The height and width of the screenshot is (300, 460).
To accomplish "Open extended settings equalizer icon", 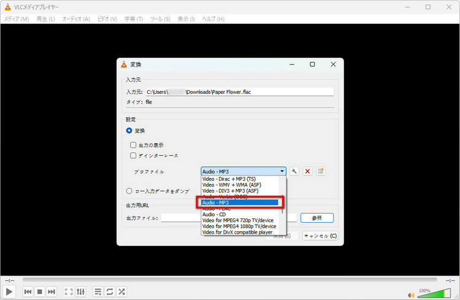I will pos(81,291).
